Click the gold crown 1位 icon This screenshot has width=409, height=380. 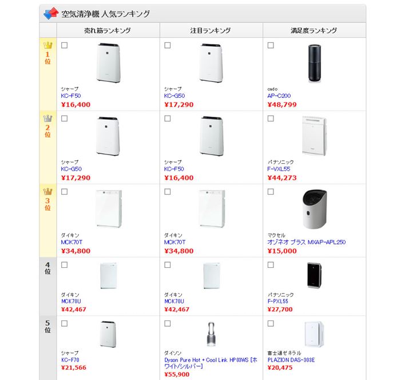point(47,45)
